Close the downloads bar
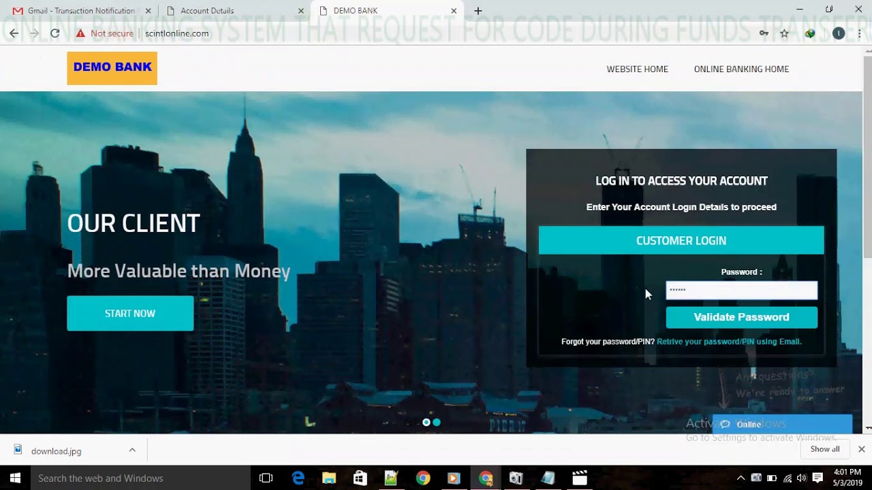This screenshot has height=490, width=872. pyautogui.click(x=861, y=449)
